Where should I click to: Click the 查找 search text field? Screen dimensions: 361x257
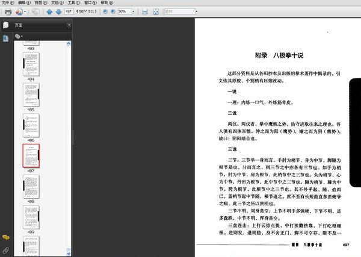180,11
